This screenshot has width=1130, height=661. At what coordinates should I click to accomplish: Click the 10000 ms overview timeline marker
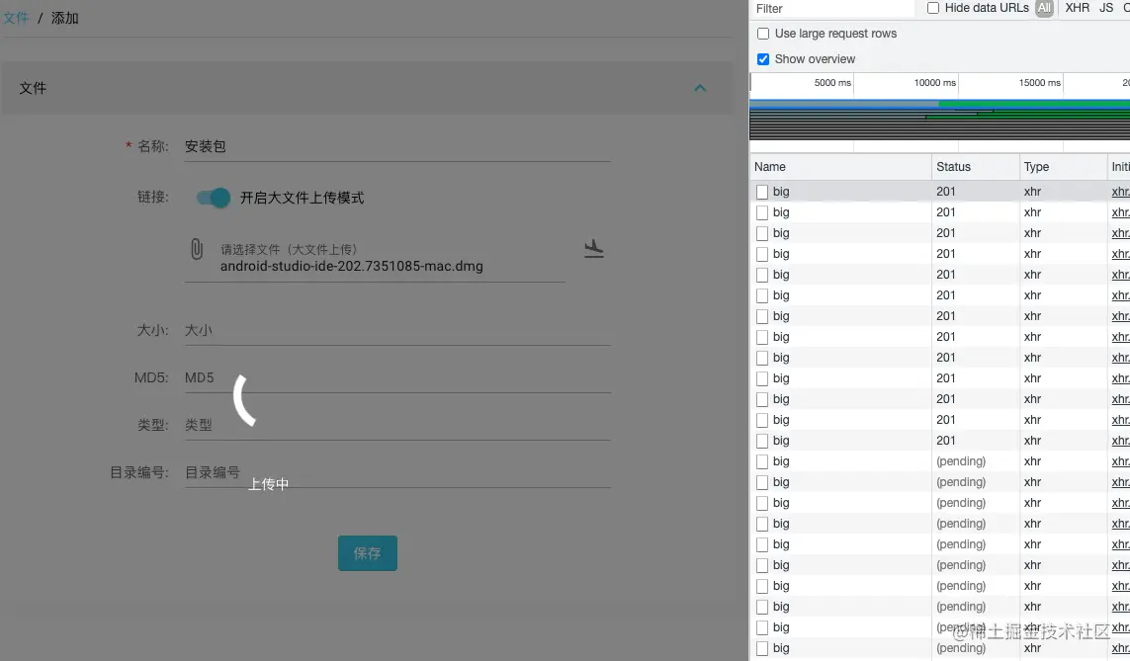pos(934,83)
